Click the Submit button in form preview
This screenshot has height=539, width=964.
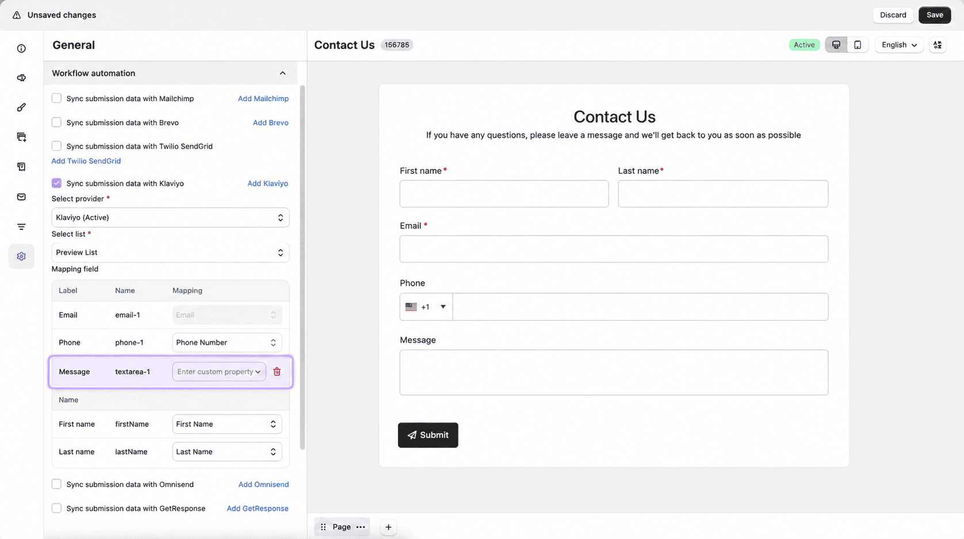coord(428,435)
